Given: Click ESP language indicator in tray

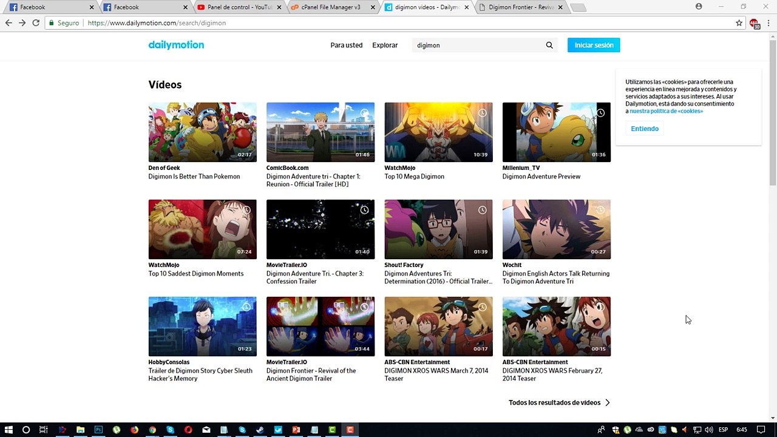Looking at the screenshot, I should pos(724,430).
